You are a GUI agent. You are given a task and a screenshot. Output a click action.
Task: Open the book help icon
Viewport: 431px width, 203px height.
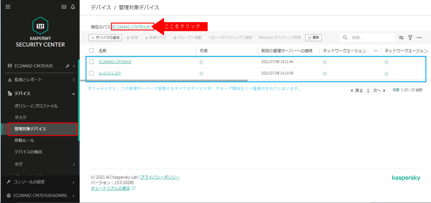coord(64,7)
